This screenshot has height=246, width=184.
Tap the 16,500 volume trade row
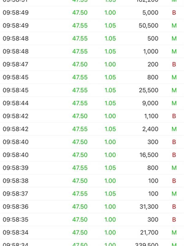coord(92,155)
